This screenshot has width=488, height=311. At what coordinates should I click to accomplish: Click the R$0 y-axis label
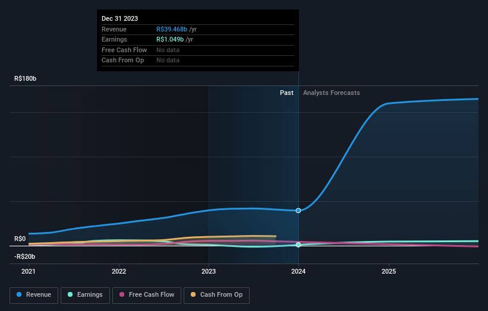[20, 239]
